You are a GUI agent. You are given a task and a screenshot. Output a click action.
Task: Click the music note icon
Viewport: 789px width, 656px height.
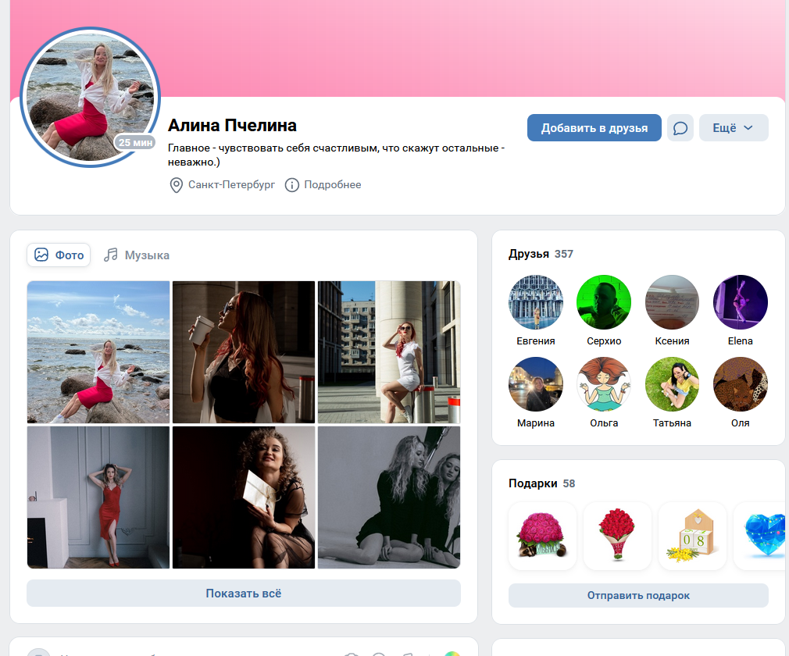[x=111, y=255]
